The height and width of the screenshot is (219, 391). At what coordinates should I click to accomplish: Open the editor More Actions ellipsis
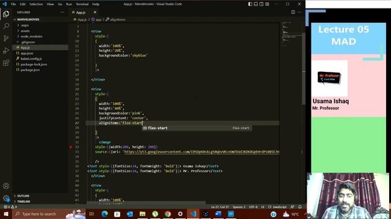[300, 12]
